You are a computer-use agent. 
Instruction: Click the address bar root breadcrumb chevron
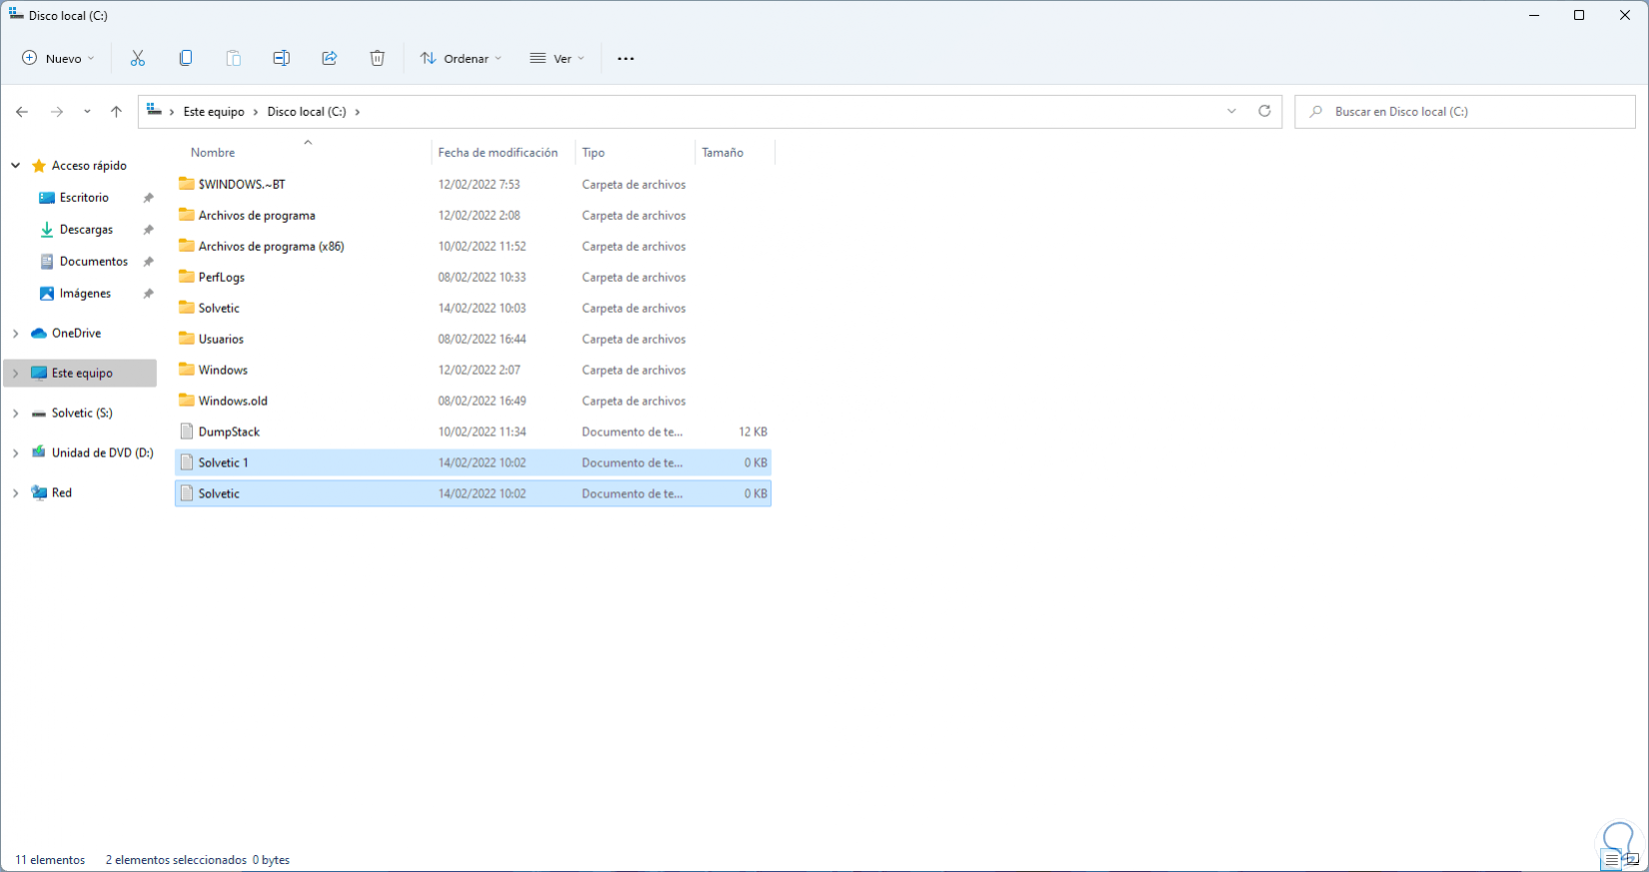[x=172, y=112]
